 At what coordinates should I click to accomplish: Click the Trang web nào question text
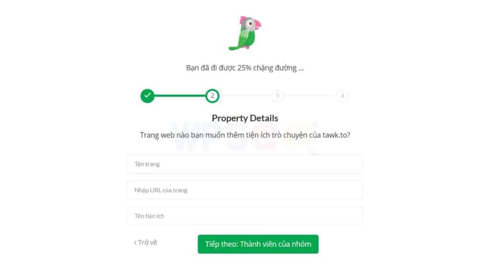tap(245, 135)
